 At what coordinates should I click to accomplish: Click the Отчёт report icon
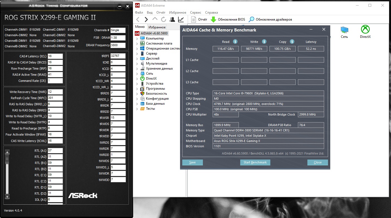click(x=194, y=19)
